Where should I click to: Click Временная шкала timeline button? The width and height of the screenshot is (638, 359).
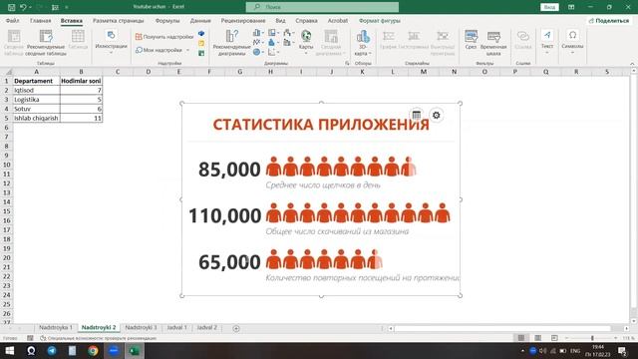pos(493,43)
